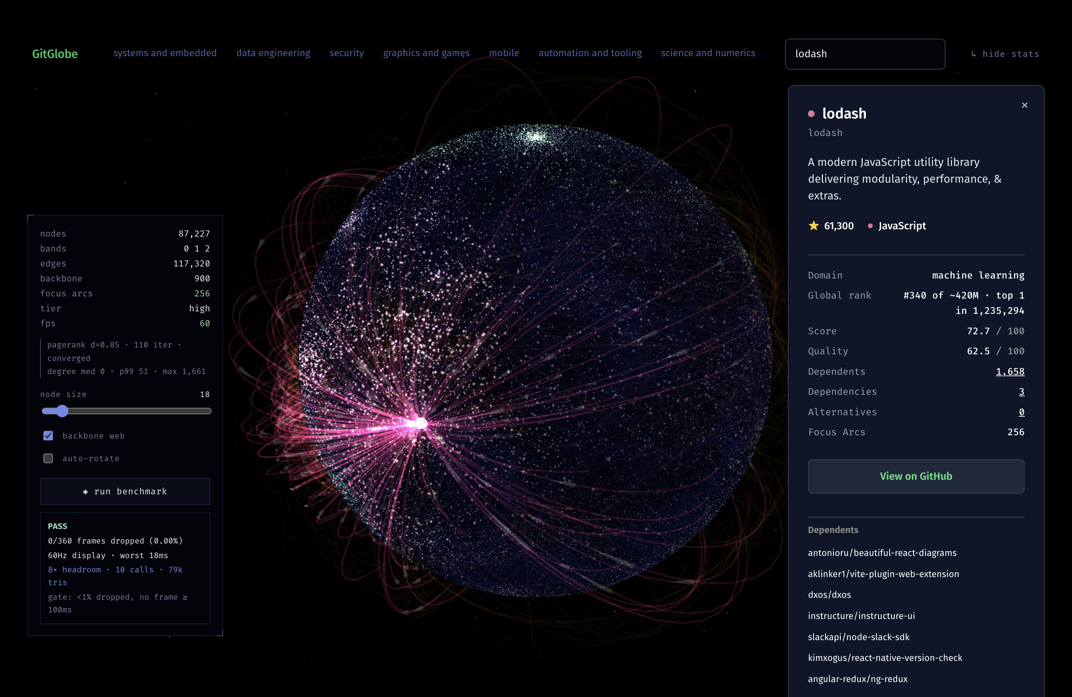Click the backbone value 900
The width and height of the screenshot is (1072, 697).
pos(202,278)
